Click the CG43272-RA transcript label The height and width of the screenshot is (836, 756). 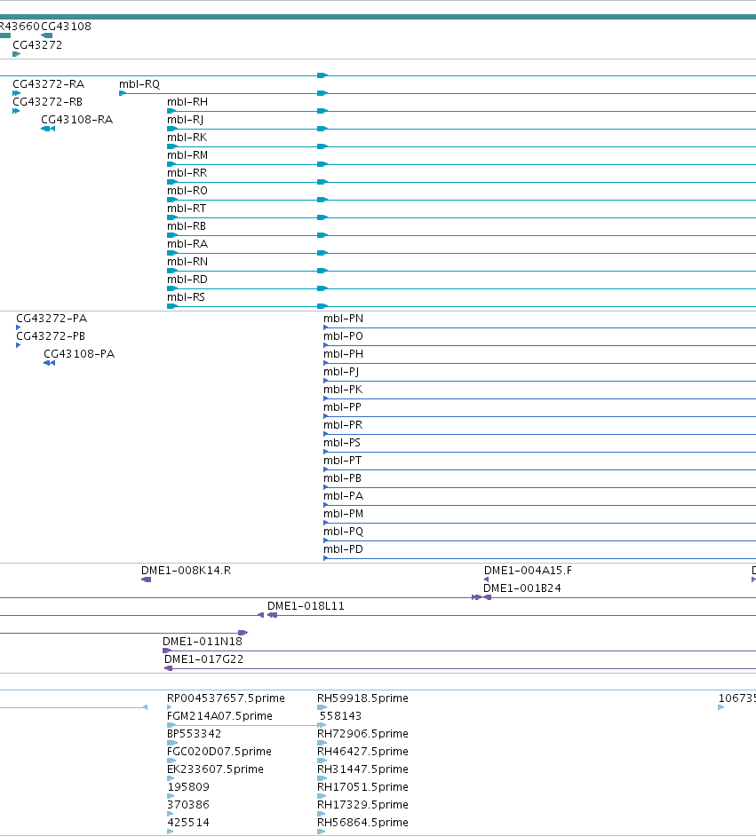[49, 83]
